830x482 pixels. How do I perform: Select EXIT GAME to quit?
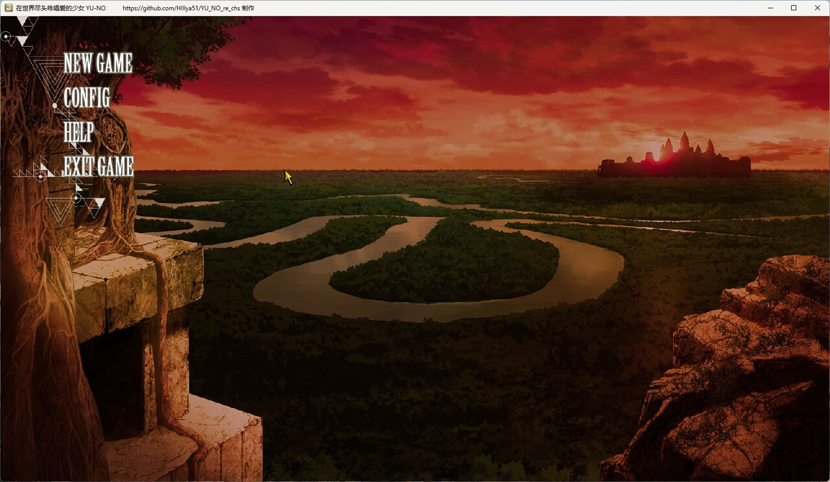99,166
